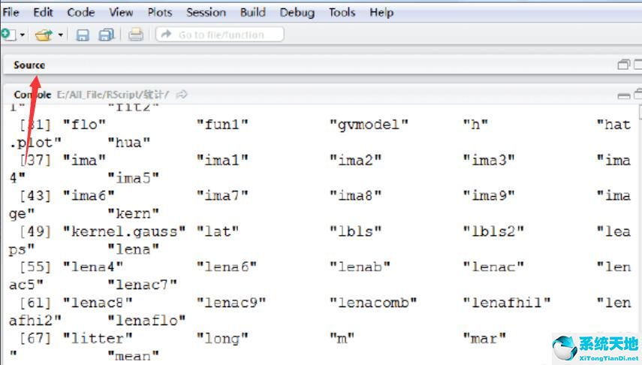642x365 pixels.
Task: Restore the Source pane icon
Action: coord(623,65)
